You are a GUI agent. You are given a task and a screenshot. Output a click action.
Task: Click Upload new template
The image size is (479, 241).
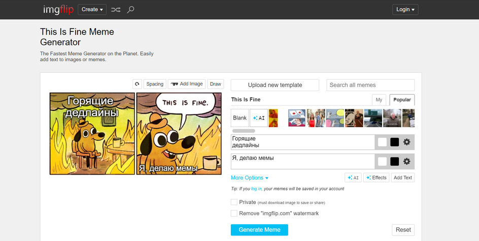275,85
